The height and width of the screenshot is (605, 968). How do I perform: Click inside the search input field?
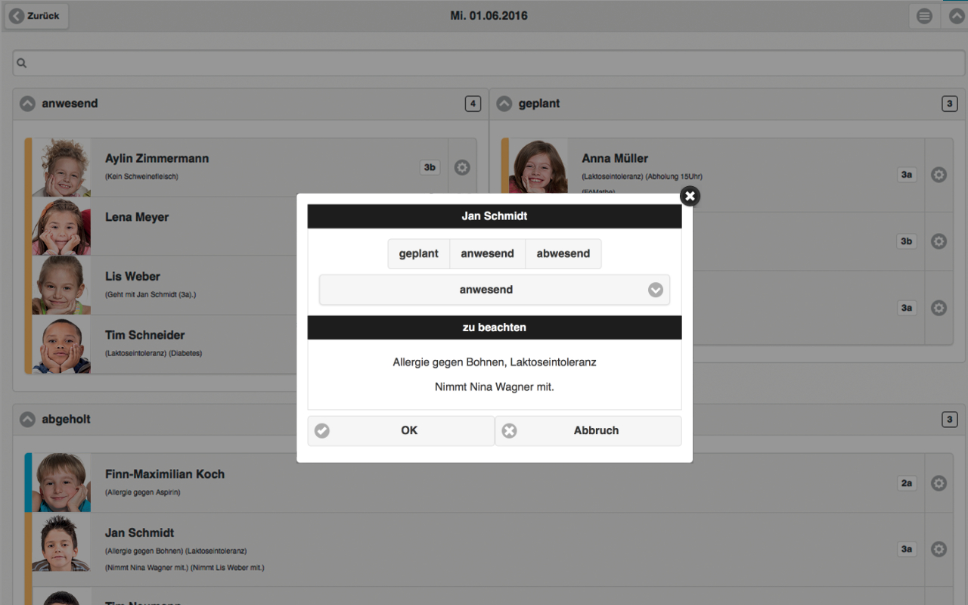(484, 62)
